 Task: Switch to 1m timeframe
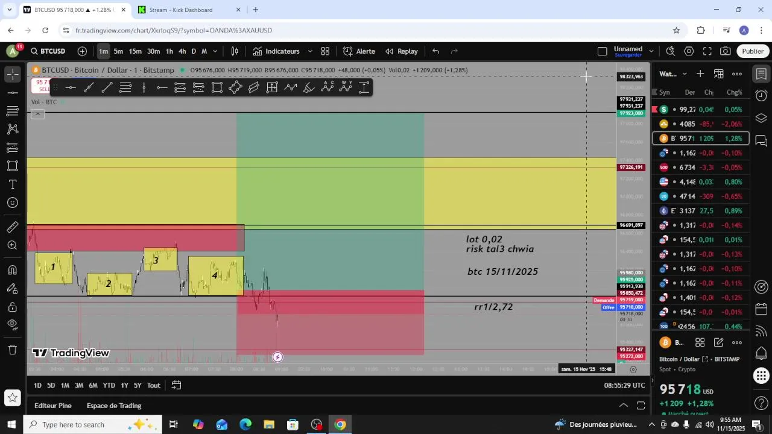[x=103, y=51]
